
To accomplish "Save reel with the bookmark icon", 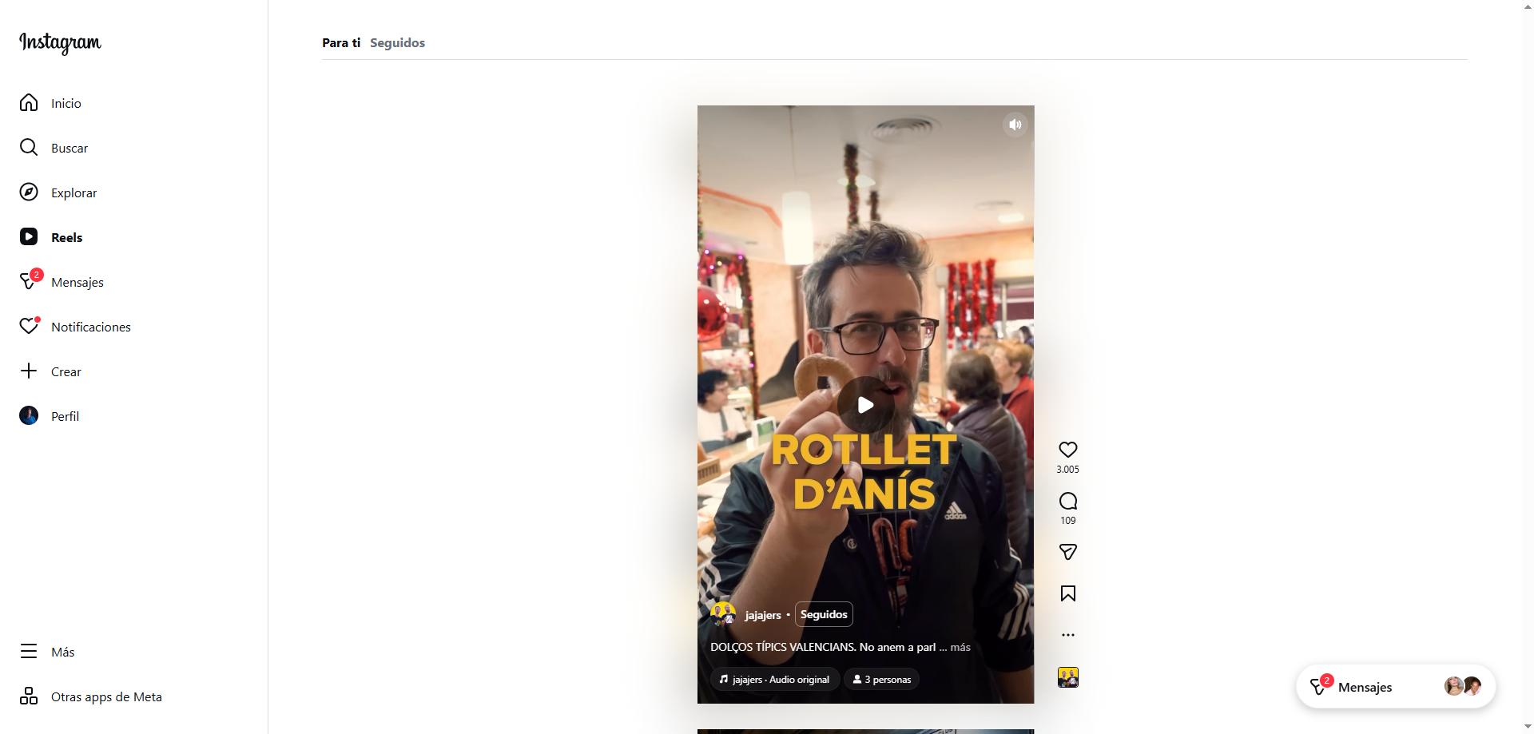I will tap(1067, 593).
